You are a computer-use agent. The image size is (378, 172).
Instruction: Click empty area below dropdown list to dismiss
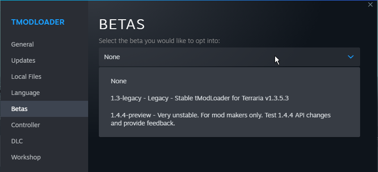229,155
